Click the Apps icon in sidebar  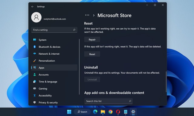coord(35,68)
